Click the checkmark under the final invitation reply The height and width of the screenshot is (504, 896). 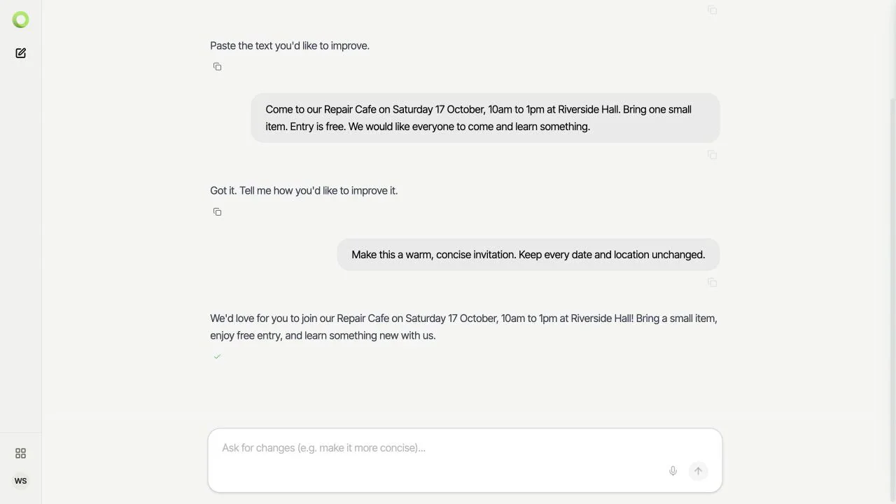click(x=217, y=356)
